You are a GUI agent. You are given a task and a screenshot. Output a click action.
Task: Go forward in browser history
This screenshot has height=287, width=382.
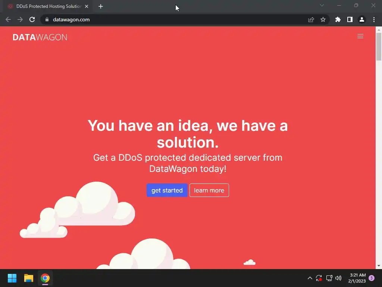coord(20,19)
